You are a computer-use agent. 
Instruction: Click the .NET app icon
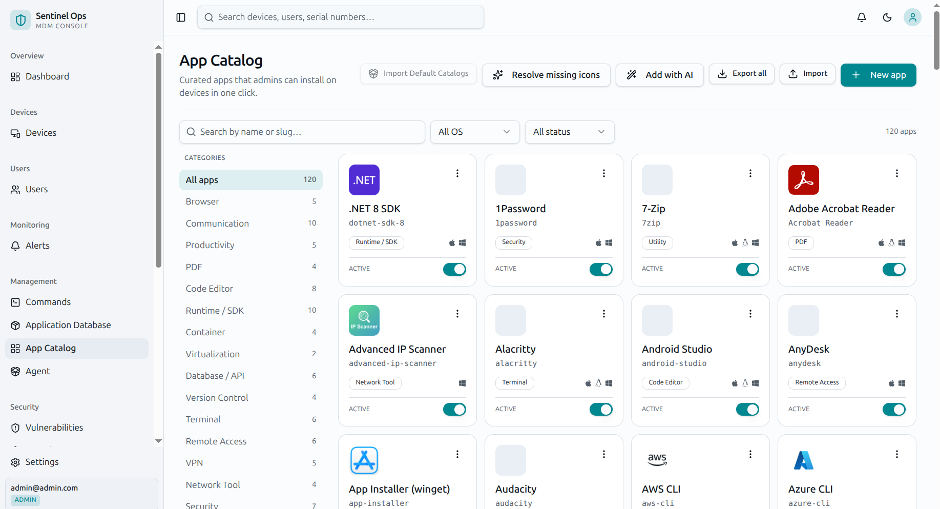coord(364,180)
